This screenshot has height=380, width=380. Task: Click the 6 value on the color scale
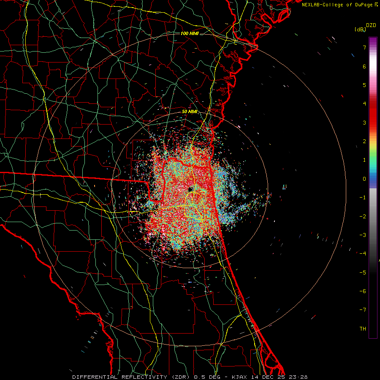pos(364,66)
